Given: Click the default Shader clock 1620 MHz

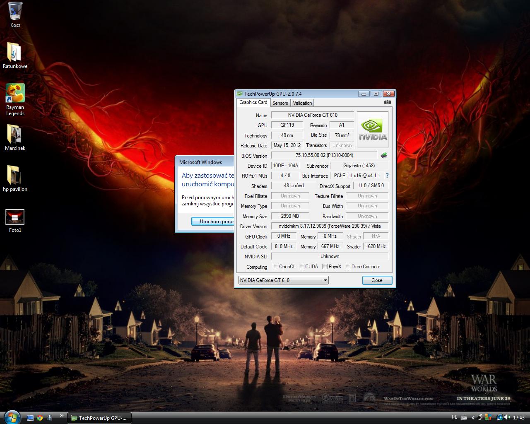Looking at the screenshot, I should click(376, 246).
